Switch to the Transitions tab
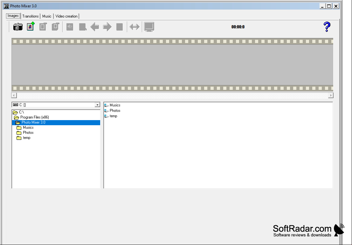 click(x=31, y=16)
